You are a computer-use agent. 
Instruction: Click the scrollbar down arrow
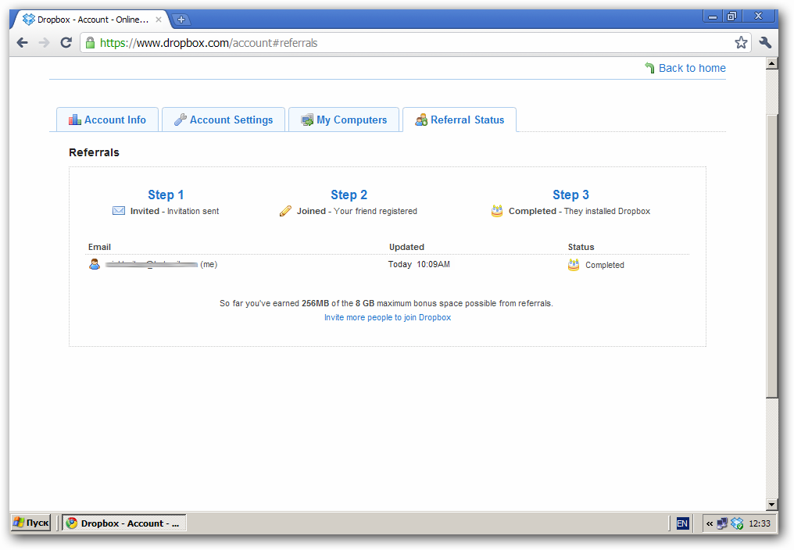coord(771,505)
